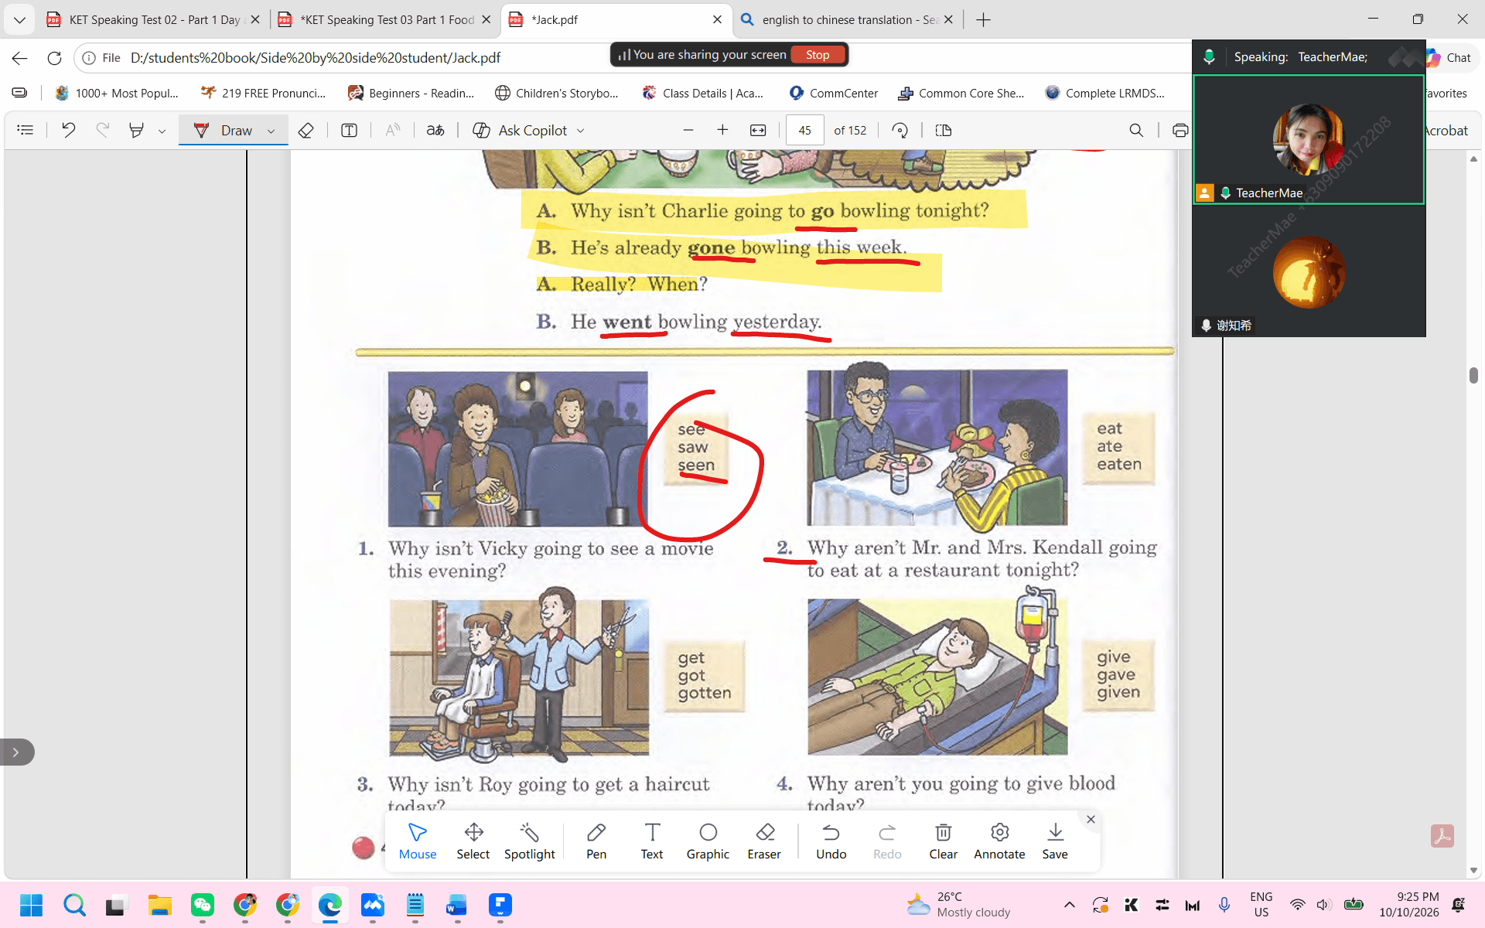
Task: Switch to KET Speaking Test 02 tab
Action: click(153, 19)
